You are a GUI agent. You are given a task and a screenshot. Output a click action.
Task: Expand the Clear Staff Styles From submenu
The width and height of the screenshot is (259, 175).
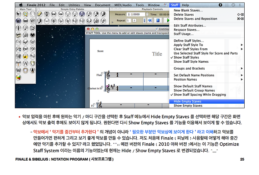coord(207,49)
